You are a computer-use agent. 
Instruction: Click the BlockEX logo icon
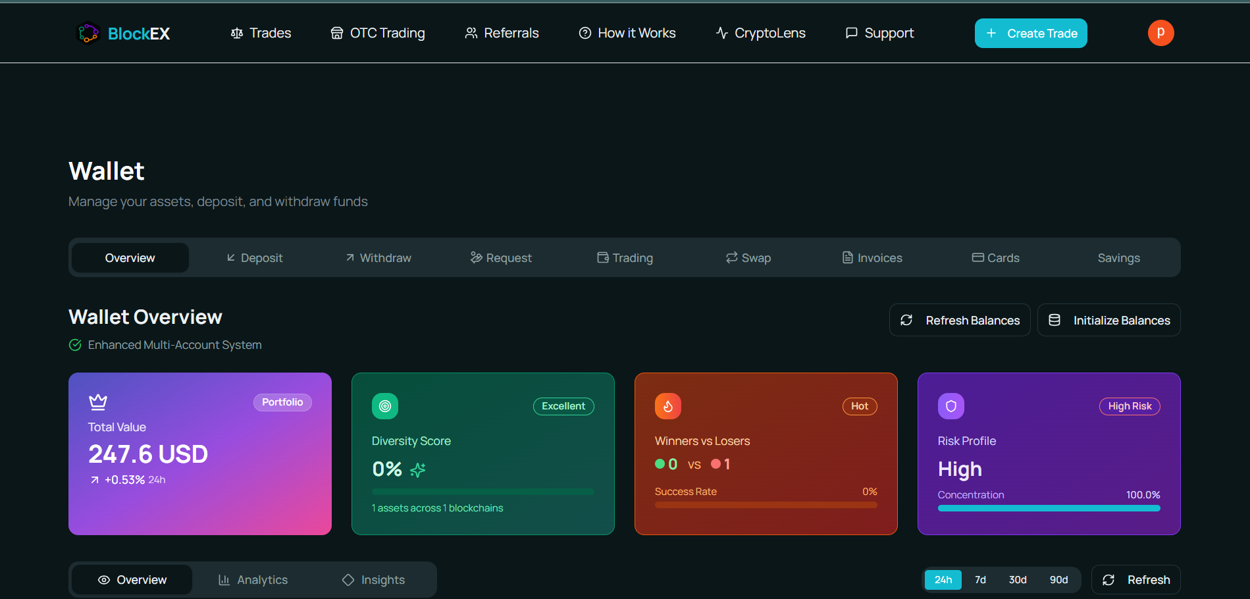[88, 33]
